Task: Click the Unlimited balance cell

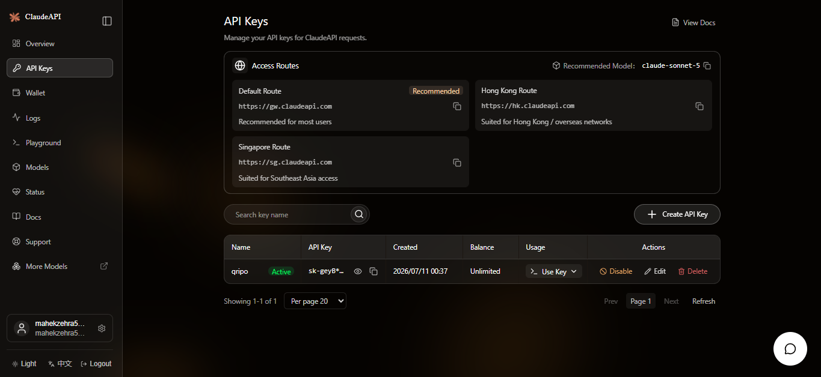Action: coord(485,271)
